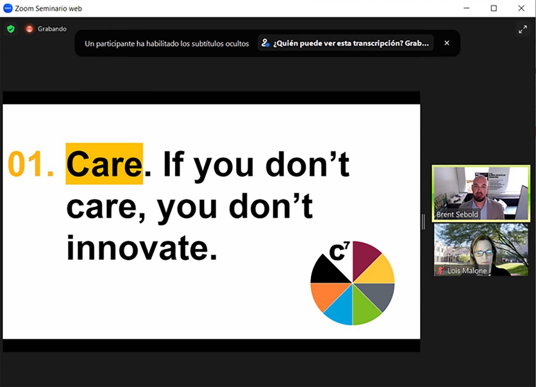Click the 'Un participante ha habilitado' notification text
536x387 pixels.
(x=167, y=44)
